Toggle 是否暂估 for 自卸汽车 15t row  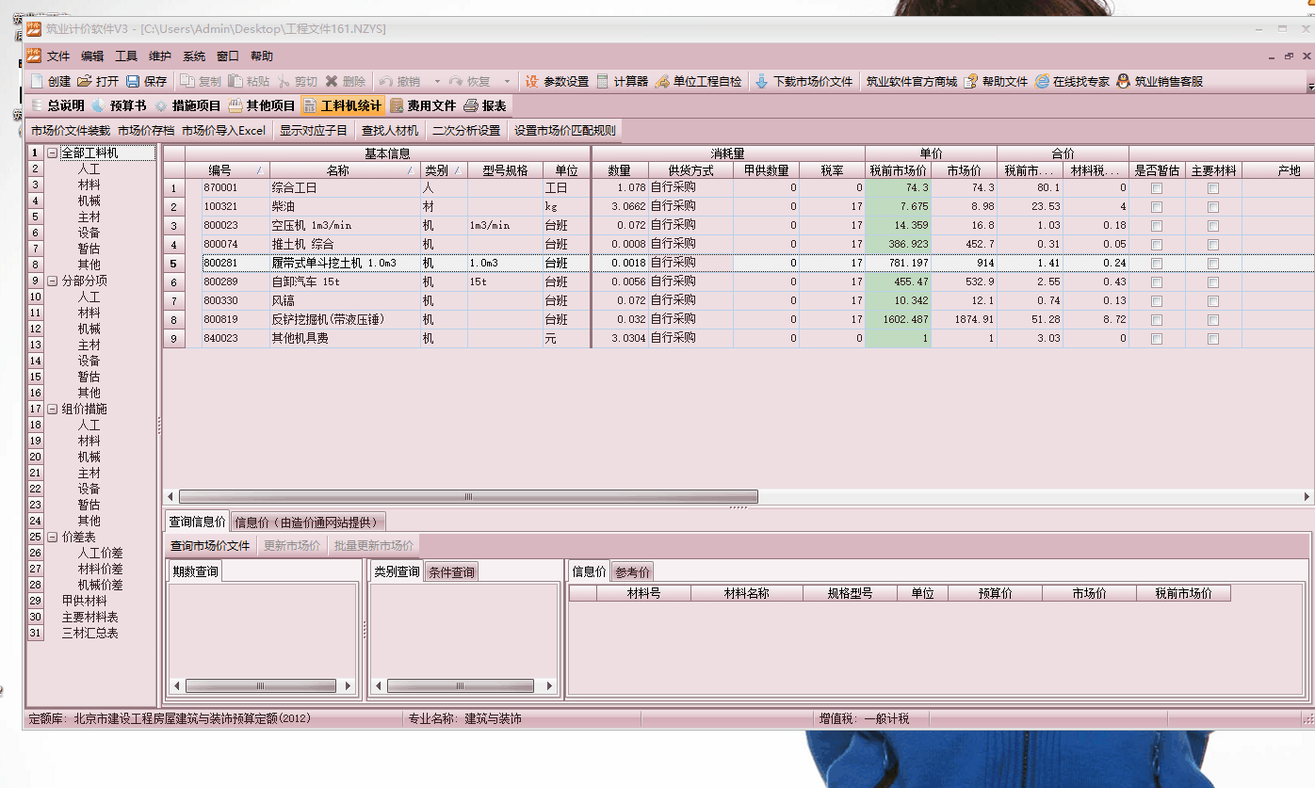[x=1157, y=282]
